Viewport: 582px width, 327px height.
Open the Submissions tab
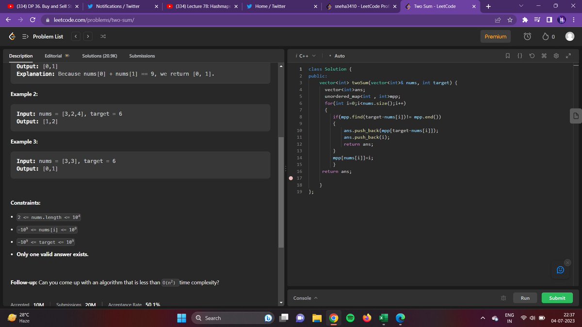coord(142,56)
